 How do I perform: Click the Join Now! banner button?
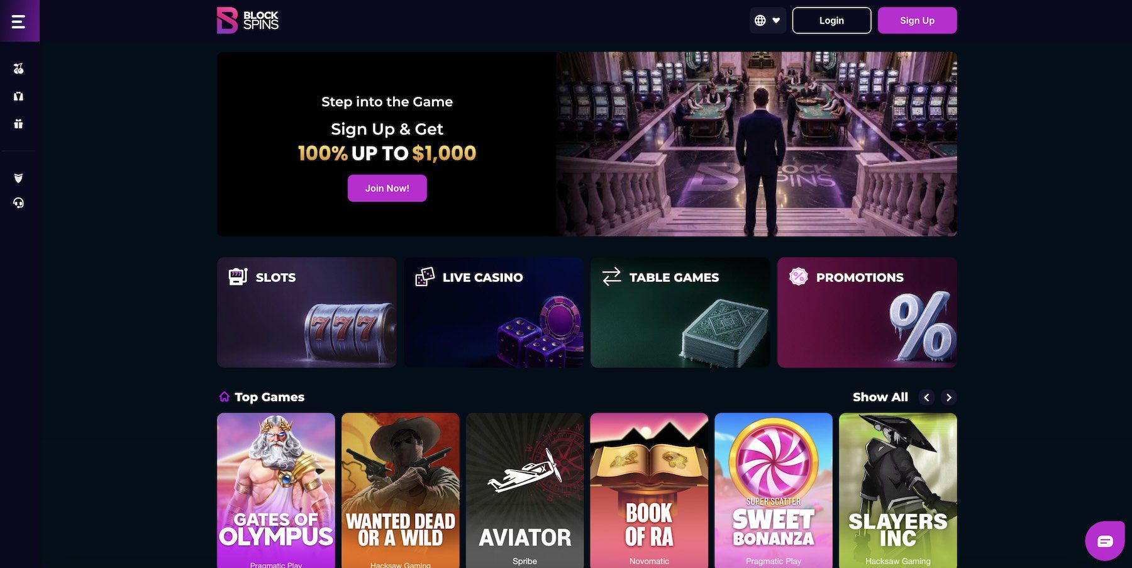click(x=387, y=188)
